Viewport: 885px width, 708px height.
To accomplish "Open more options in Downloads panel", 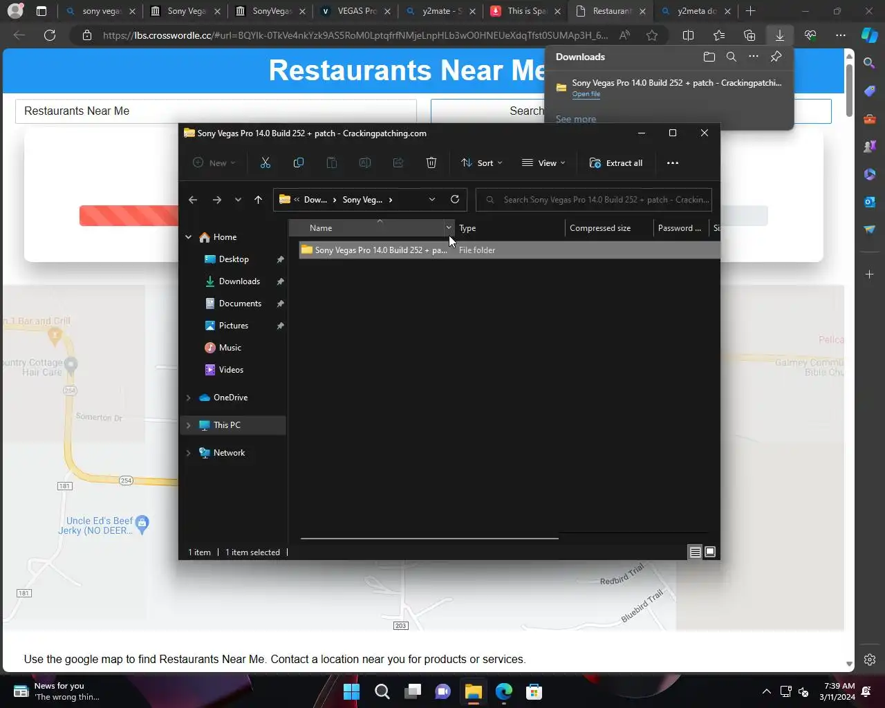I will point(754,57).
